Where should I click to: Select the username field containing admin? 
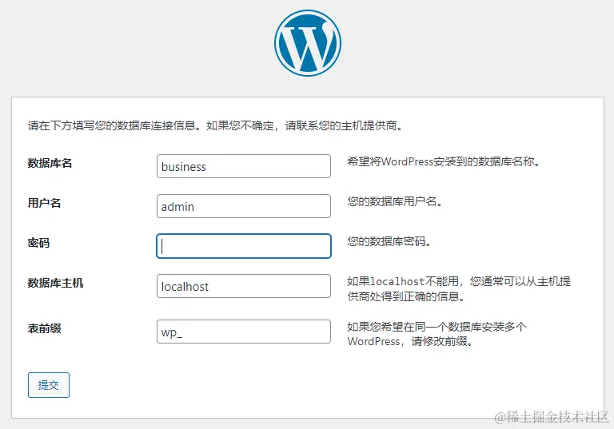244,206
